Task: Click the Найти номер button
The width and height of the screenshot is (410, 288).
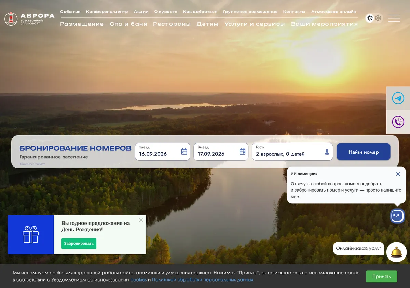Action: pos(364,152)
